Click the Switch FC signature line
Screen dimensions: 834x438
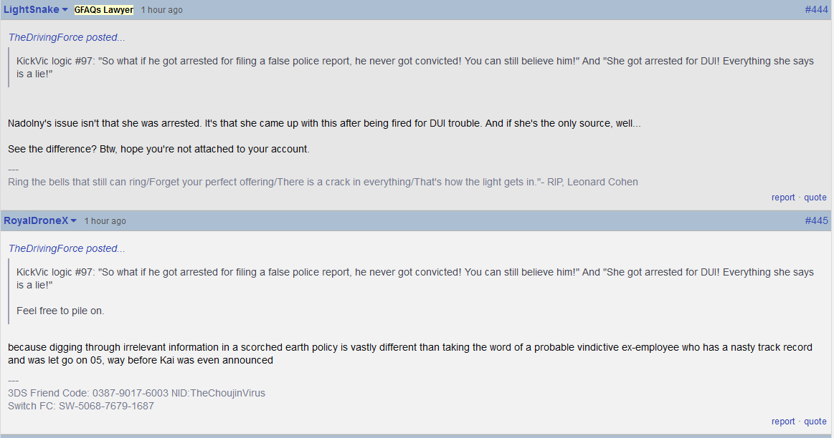pyautogui.click(x=81, y=406)
